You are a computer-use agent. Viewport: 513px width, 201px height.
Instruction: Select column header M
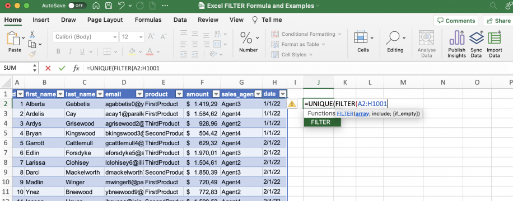tap(403, 82)
